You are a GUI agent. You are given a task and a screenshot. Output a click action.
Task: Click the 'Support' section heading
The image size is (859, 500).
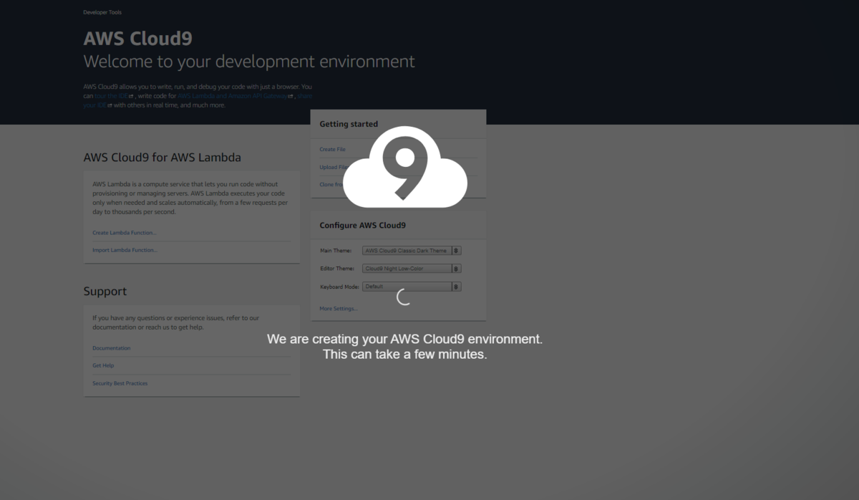point(105,292)
